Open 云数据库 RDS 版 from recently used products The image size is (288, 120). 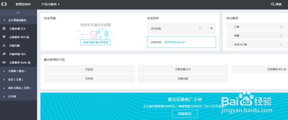point(260,69)
